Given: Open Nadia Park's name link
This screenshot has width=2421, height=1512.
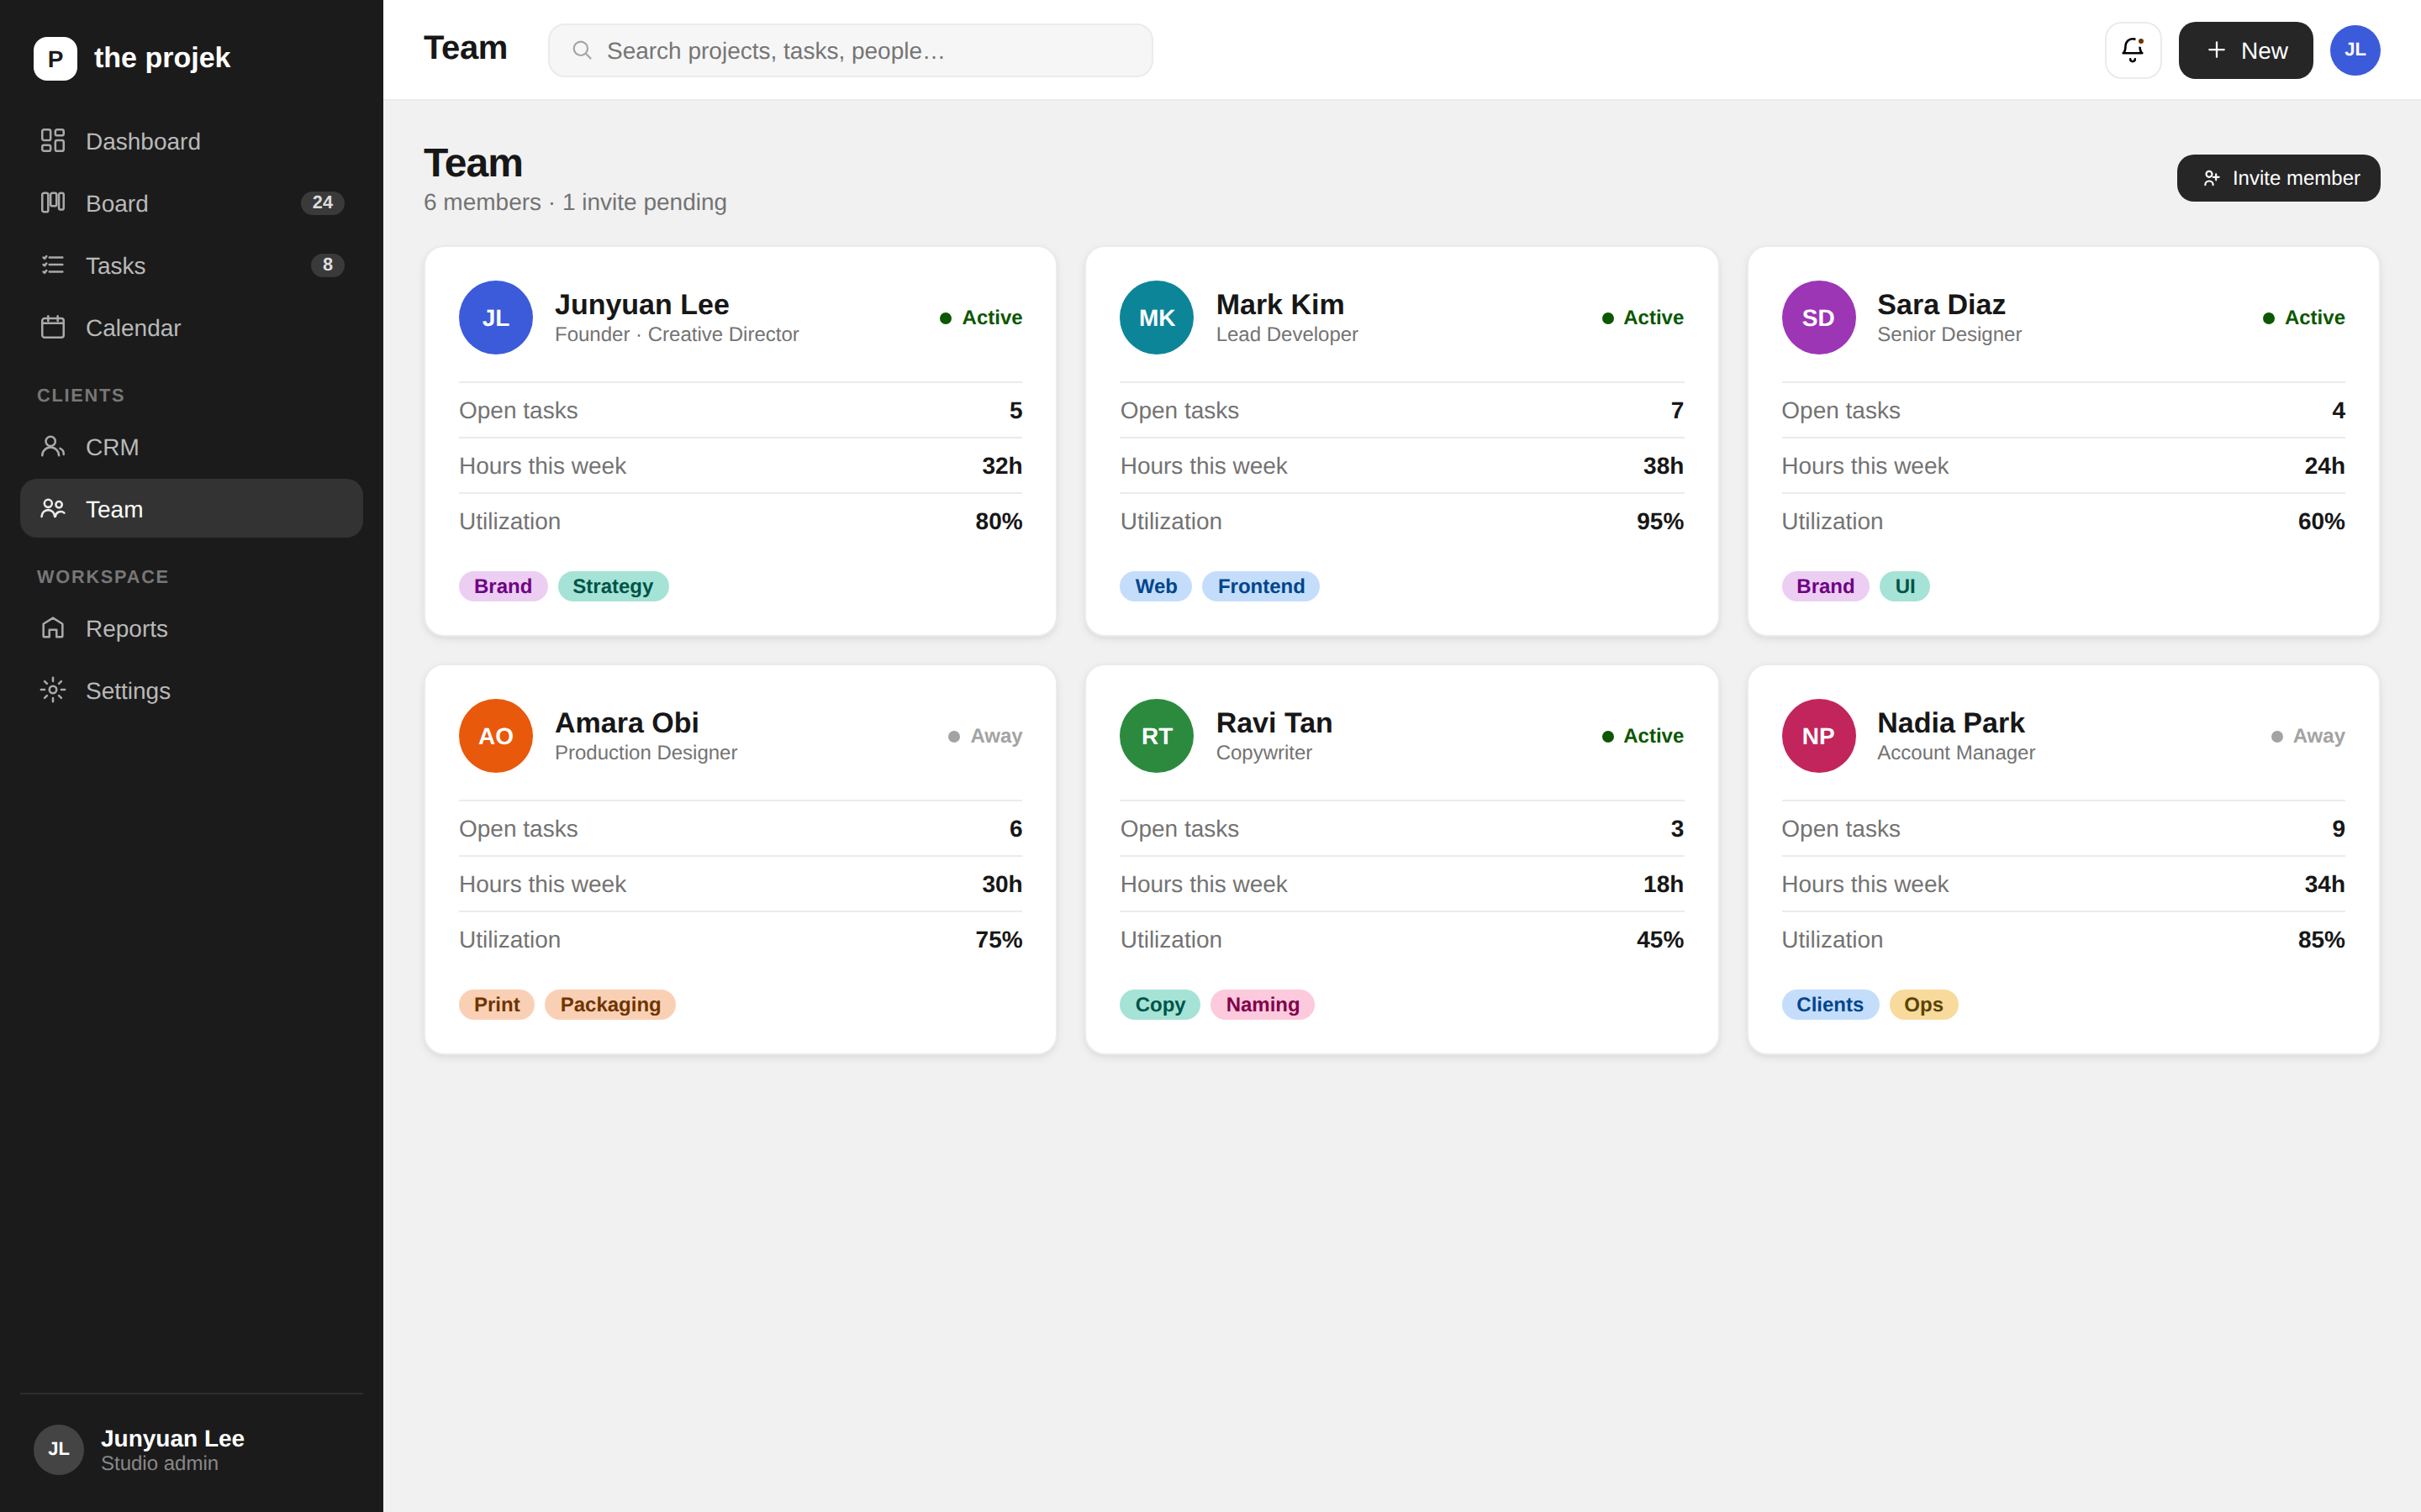Looking at the screenshot, I should (x=1949, y=722).
